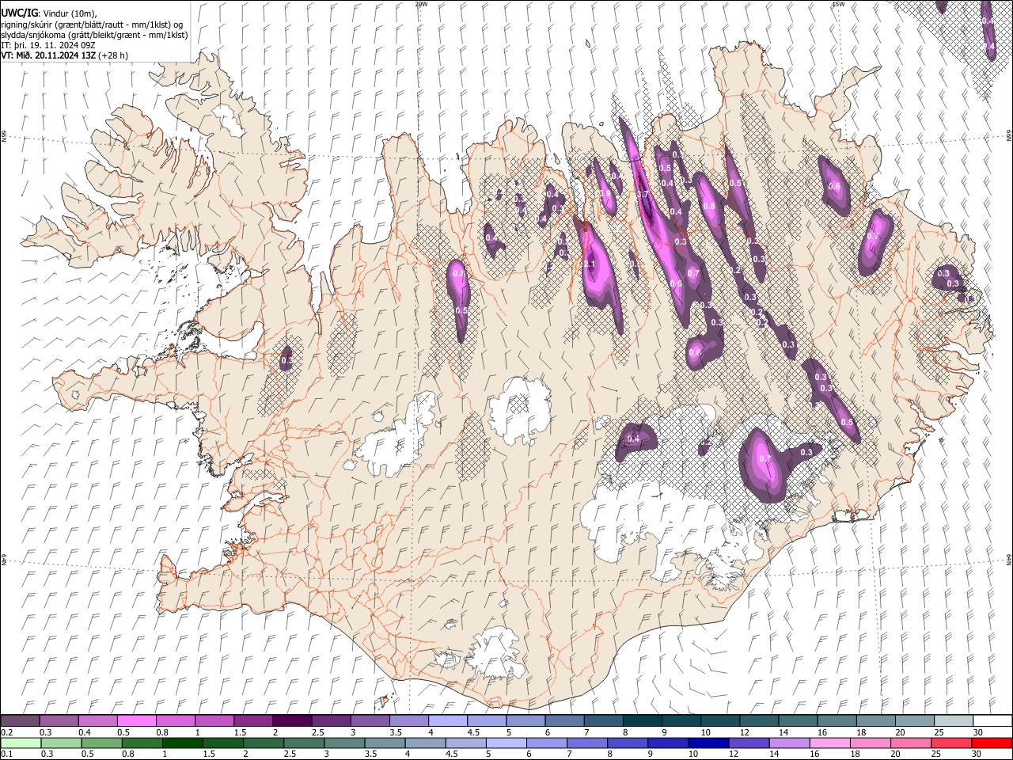
Task: Click the 'IT: þri. 19. 11. 2024 09Z' line
Action: 47,45
